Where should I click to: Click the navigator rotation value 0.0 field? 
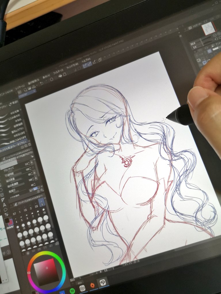[195, 47]
